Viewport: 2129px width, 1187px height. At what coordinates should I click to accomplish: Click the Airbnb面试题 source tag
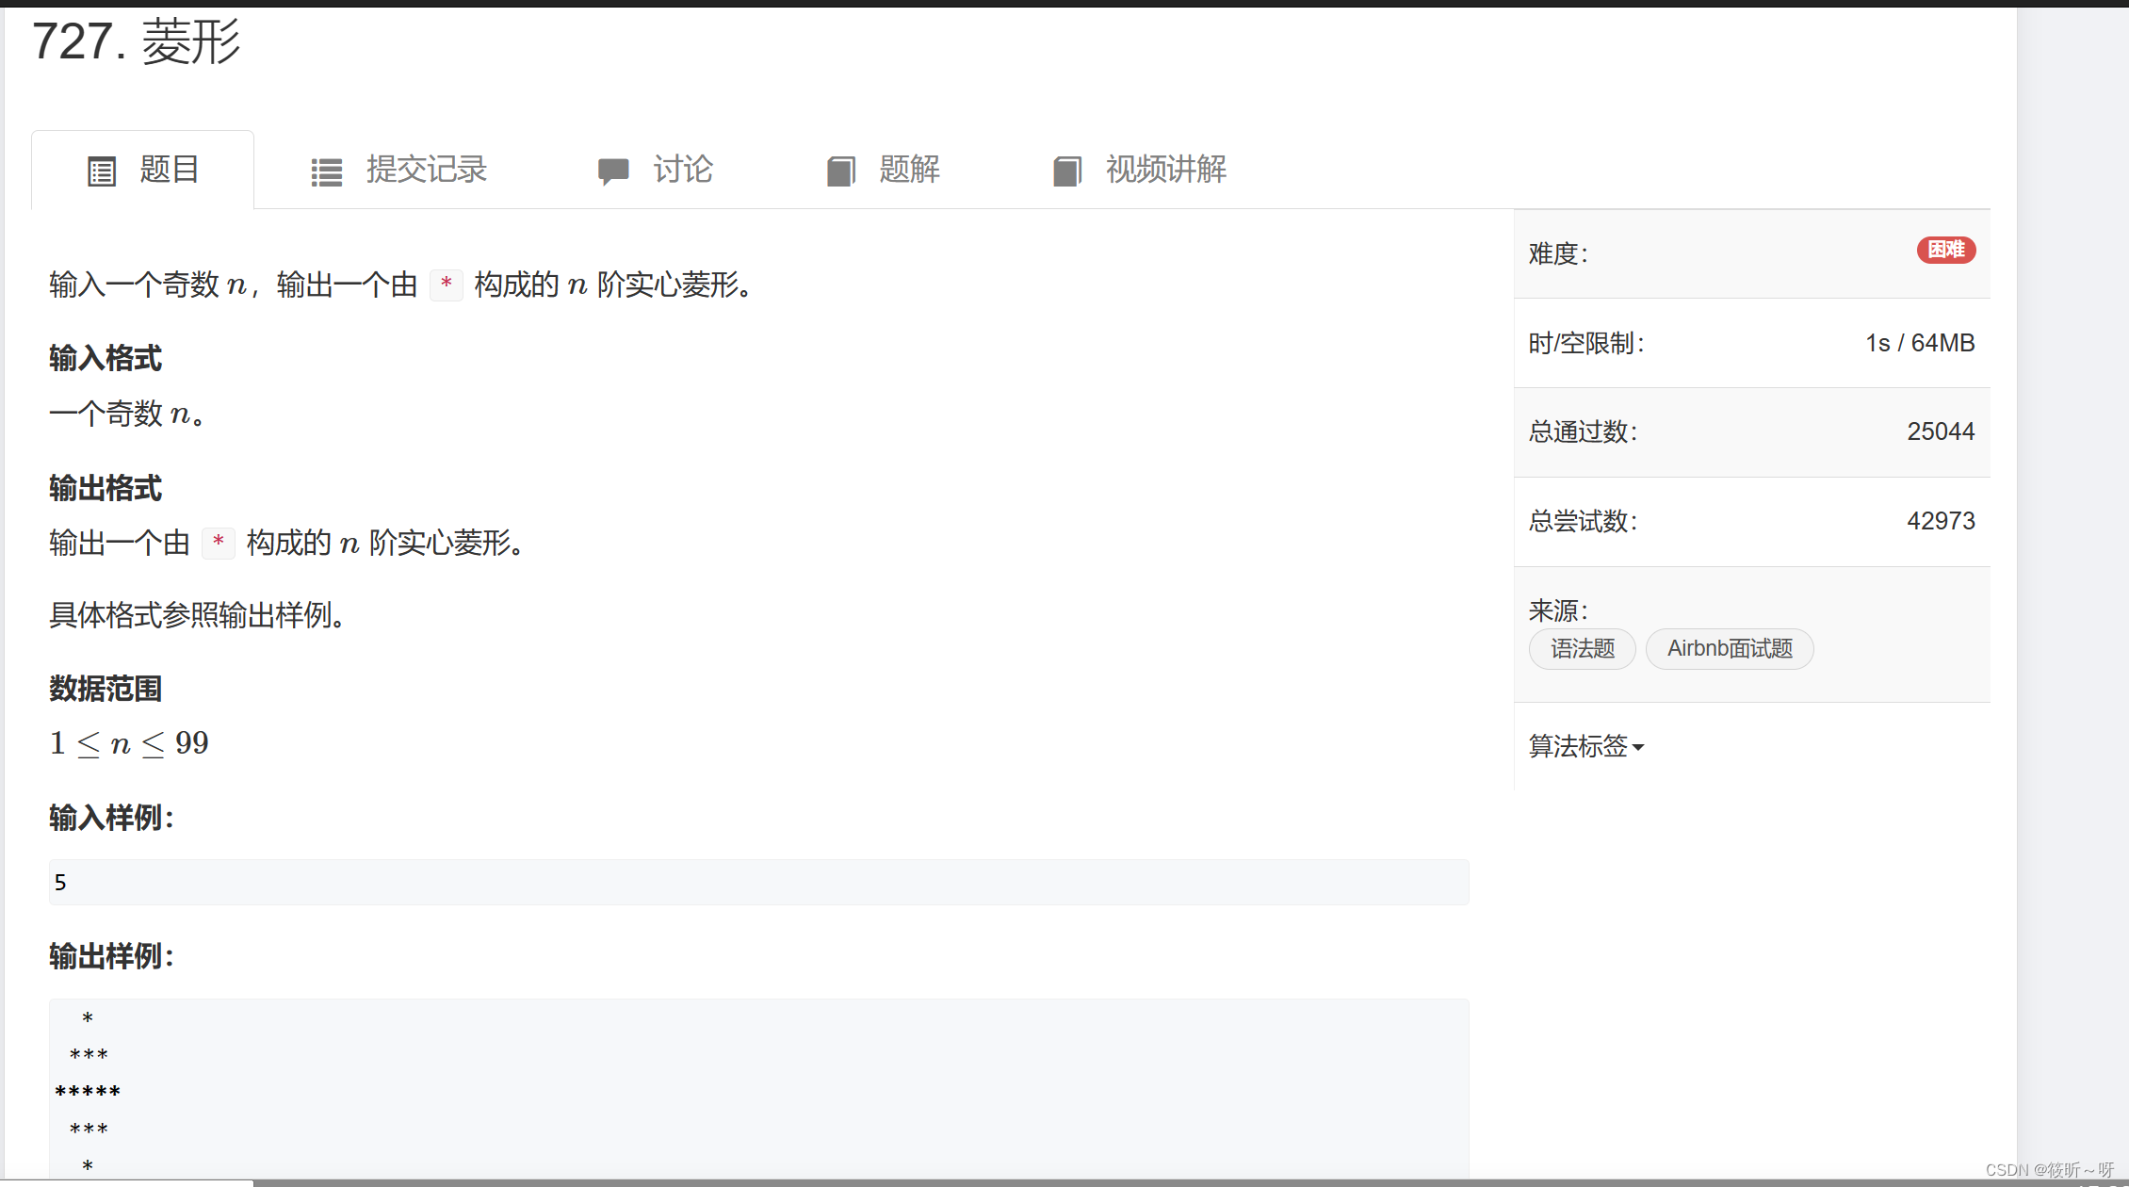click(x=1729, y=649)
